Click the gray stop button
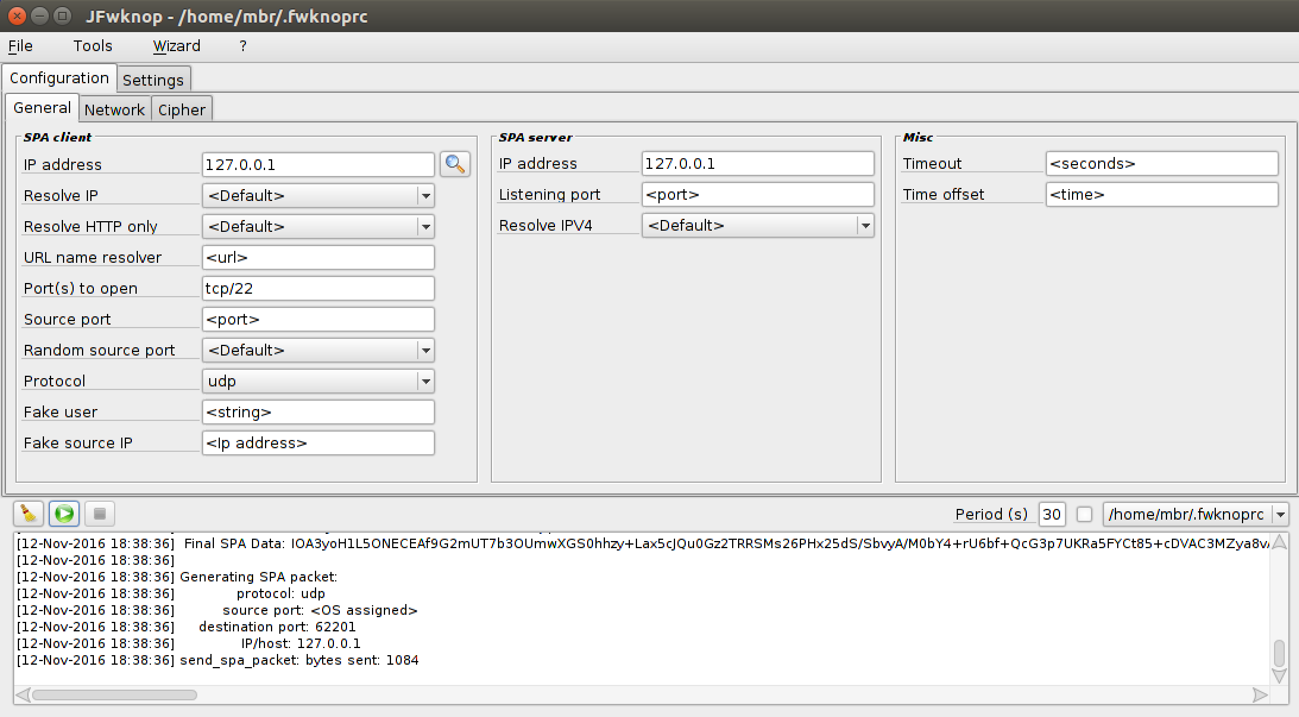1299x717 pixels. point(100,514)
